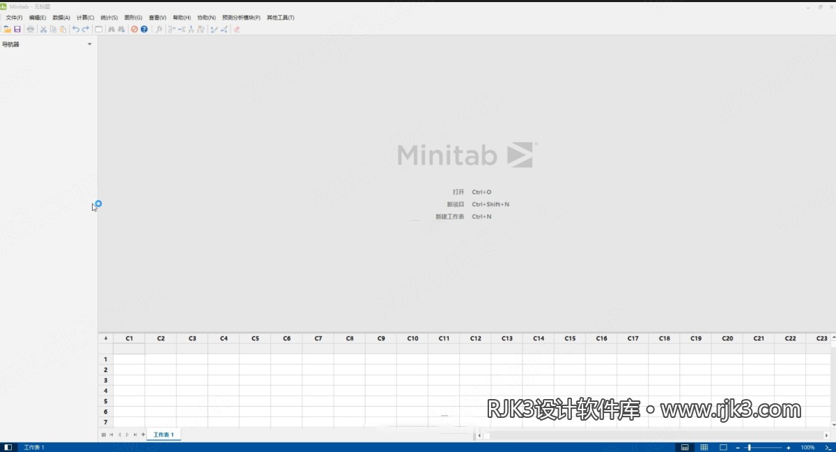Click the Redo arrow icon
Viewport: 836px width, 452px height.
(86, 29)
